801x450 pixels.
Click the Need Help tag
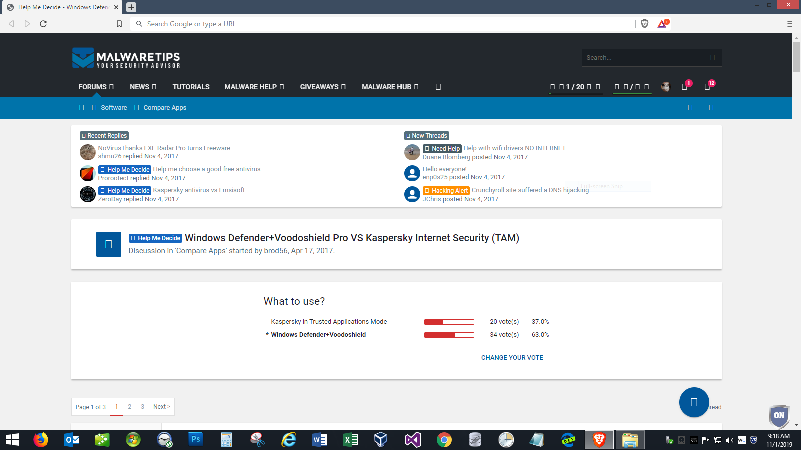442,149
